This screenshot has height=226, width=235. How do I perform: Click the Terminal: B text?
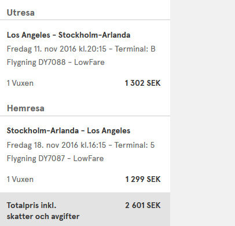[135, 49]
